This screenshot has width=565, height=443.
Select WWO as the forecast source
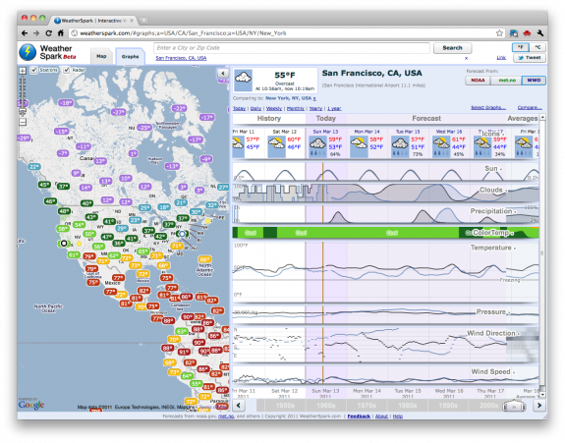(534, 81)
